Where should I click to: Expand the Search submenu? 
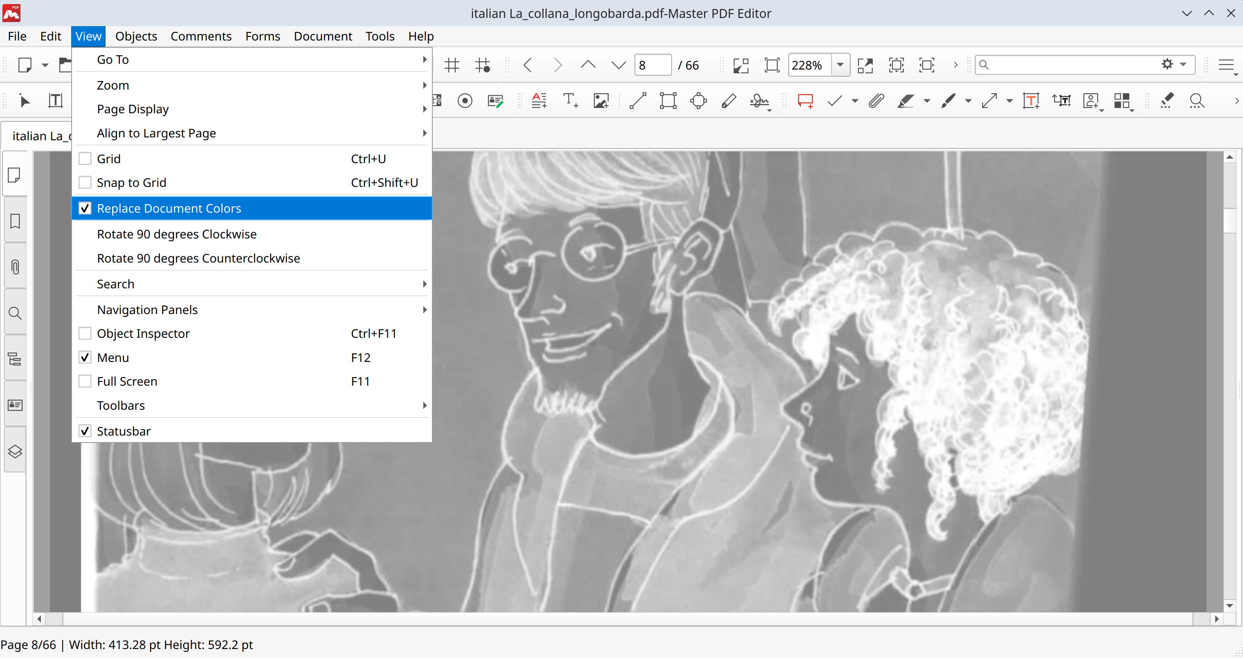click(x=252, y=284)
